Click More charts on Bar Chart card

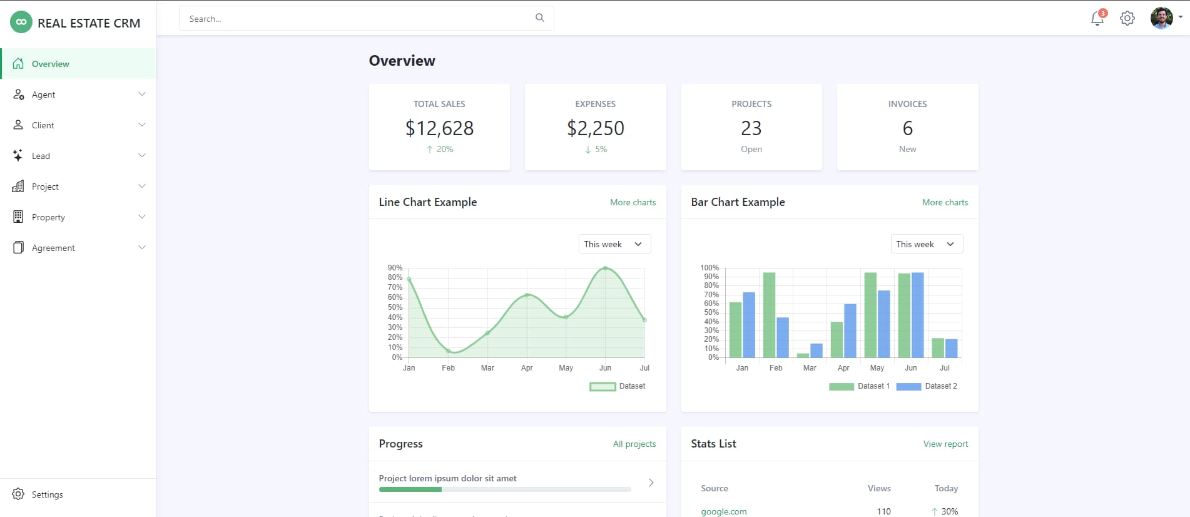click(945, 202)
